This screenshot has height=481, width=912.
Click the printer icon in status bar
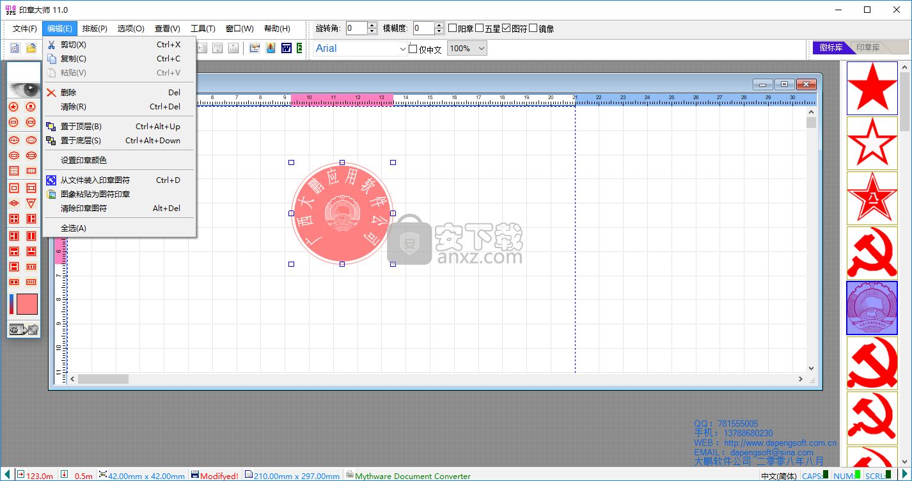pyautogui.click(x=349, y=475)
